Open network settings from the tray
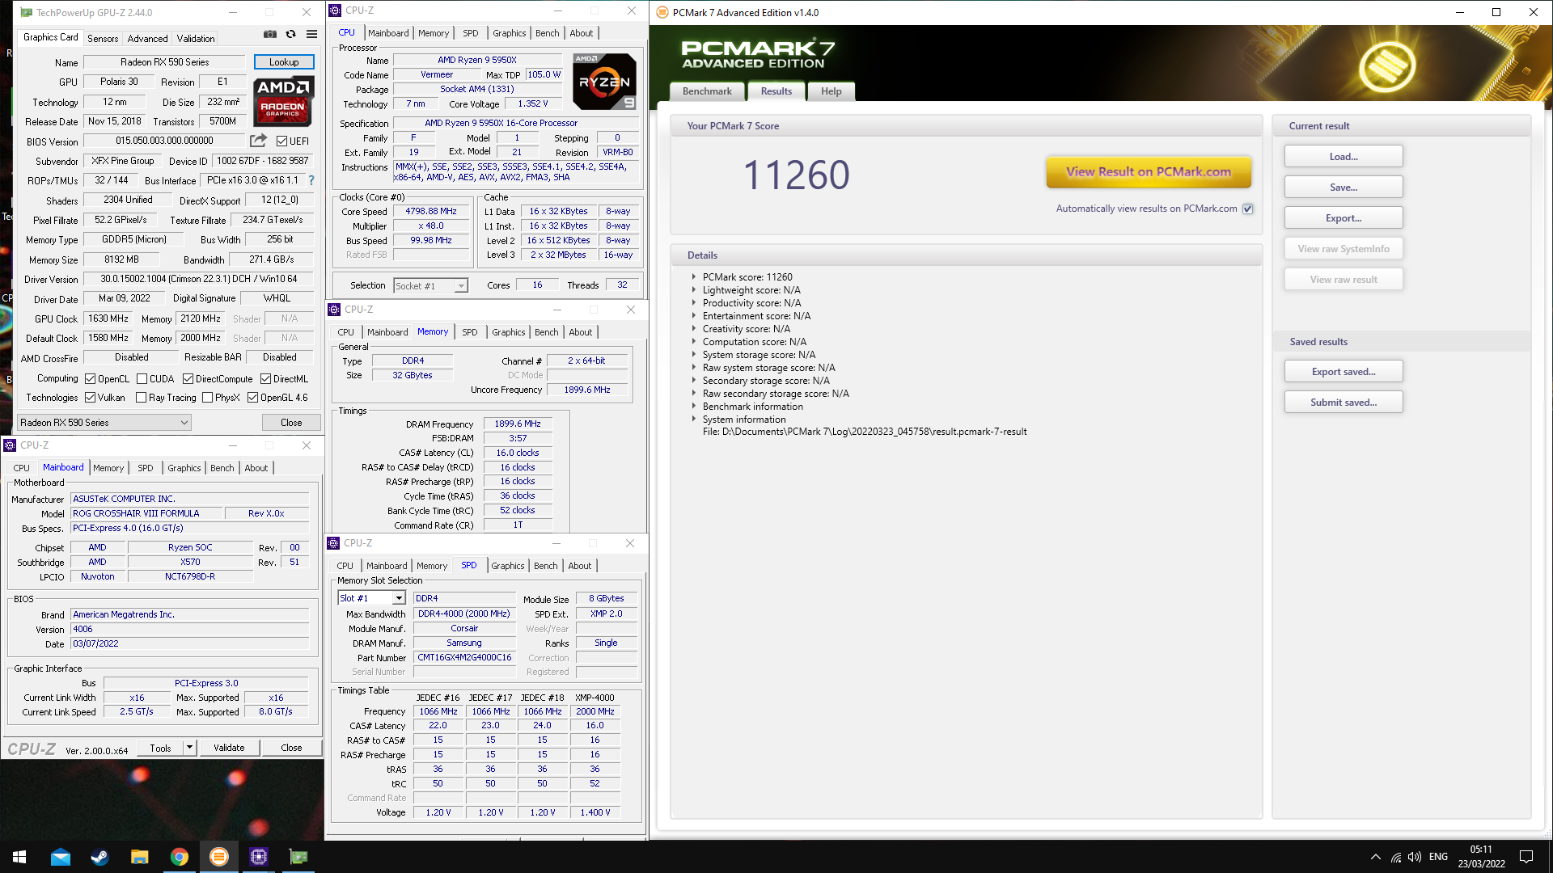Screen dimensions: 1553x873 1396,857
